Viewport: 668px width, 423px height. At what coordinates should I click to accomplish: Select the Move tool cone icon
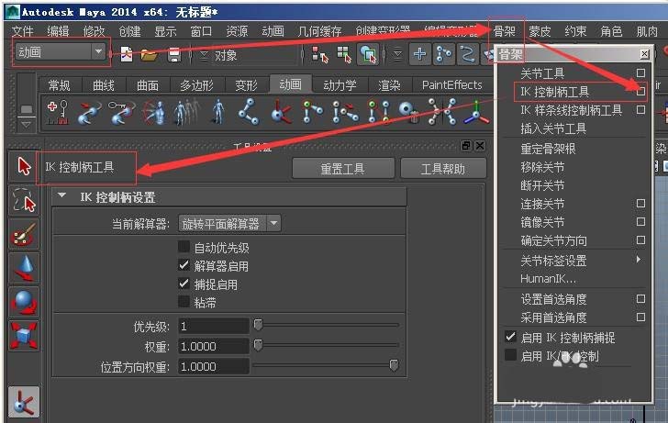(x=24, y=268)
